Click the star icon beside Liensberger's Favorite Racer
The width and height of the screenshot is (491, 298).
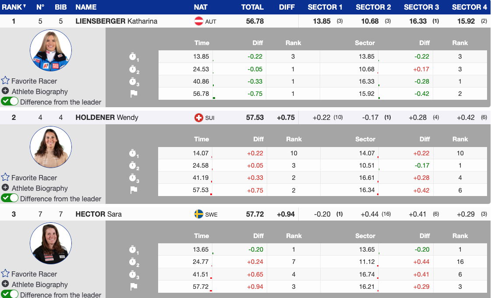5,81
